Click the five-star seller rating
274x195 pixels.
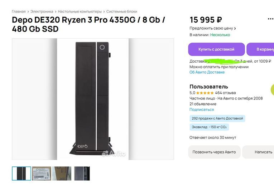(x=205, y=93)
